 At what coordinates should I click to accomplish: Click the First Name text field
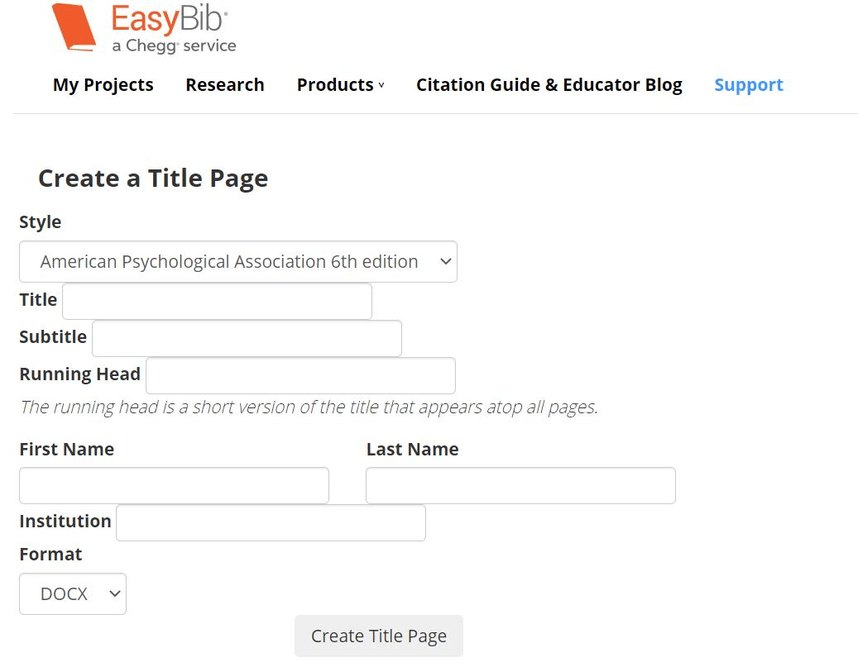coord(174,485)
